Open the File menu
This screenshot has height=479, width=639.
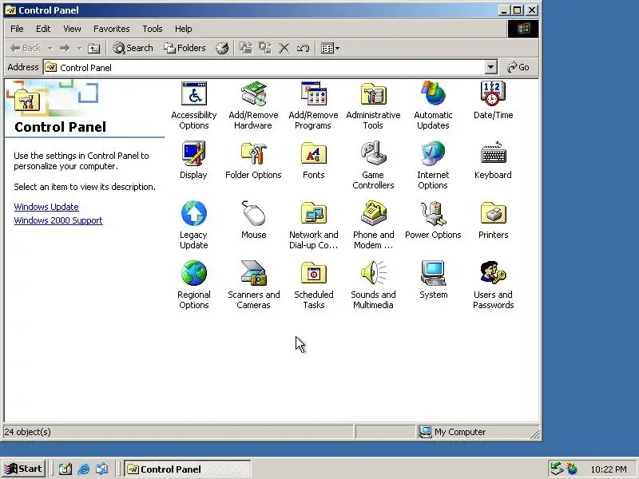tap(17, 29)
